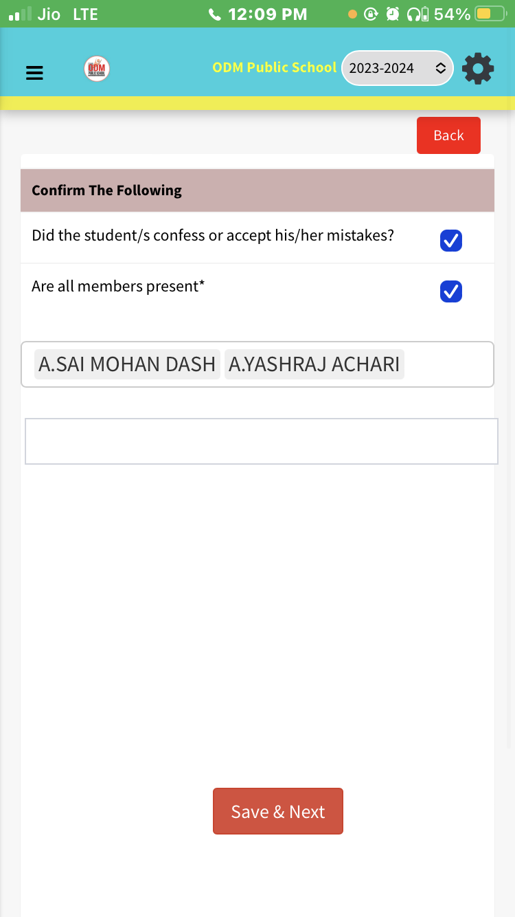Select the A.SAI MOHAN DASH tag
Viewport: 515px width, 917px height.
127,364
